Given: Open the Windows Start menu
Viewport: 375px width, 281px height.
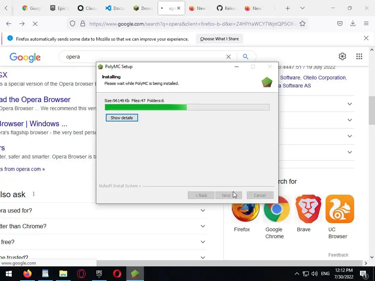Looking at the screenshot, I should (x=9, y=274).
